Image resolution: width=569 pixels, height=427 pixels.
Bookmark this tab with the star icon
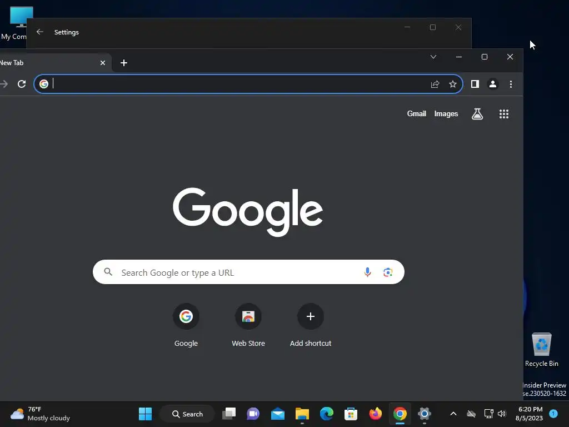pyautogui.click(x=452, y=85)
